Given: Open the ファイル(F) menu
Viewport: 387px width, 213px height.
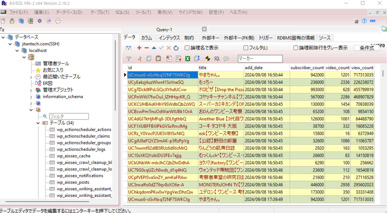Looking at the screenshot, I should coord(19,12).
